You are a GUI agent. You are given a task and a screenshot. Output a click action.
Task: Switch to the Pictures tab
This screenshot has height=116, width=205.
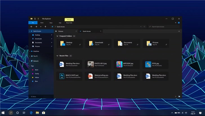click(x=66, y=31)
